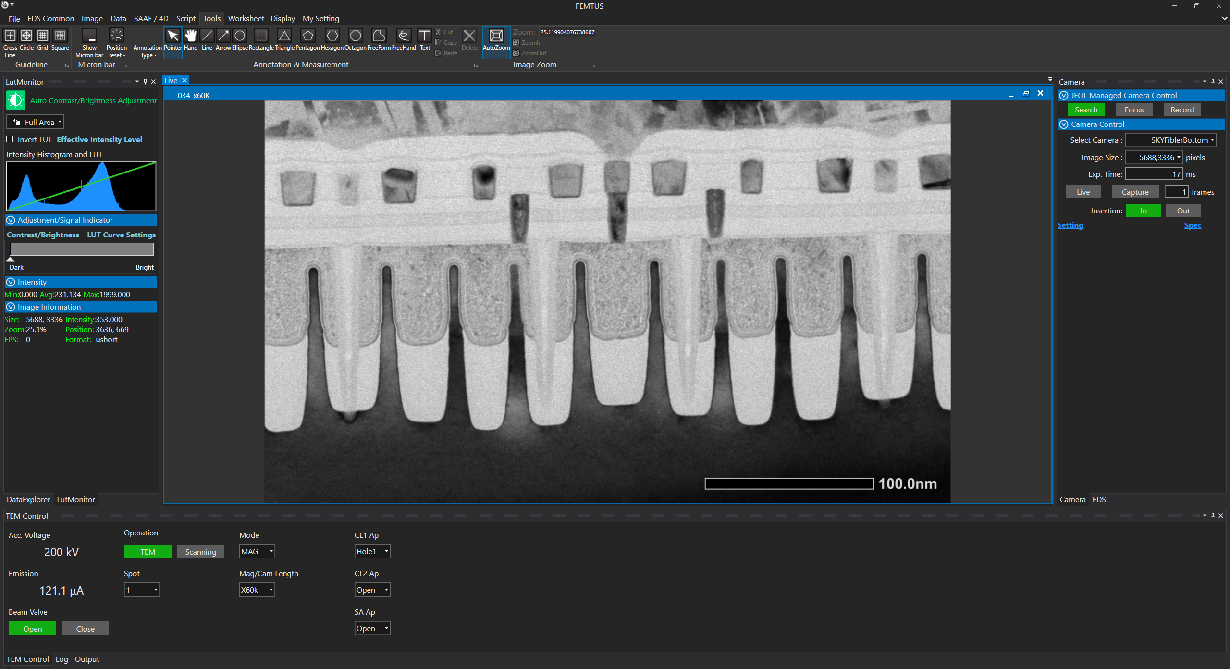Set camera Insertion to Out

pos(1183,211)
